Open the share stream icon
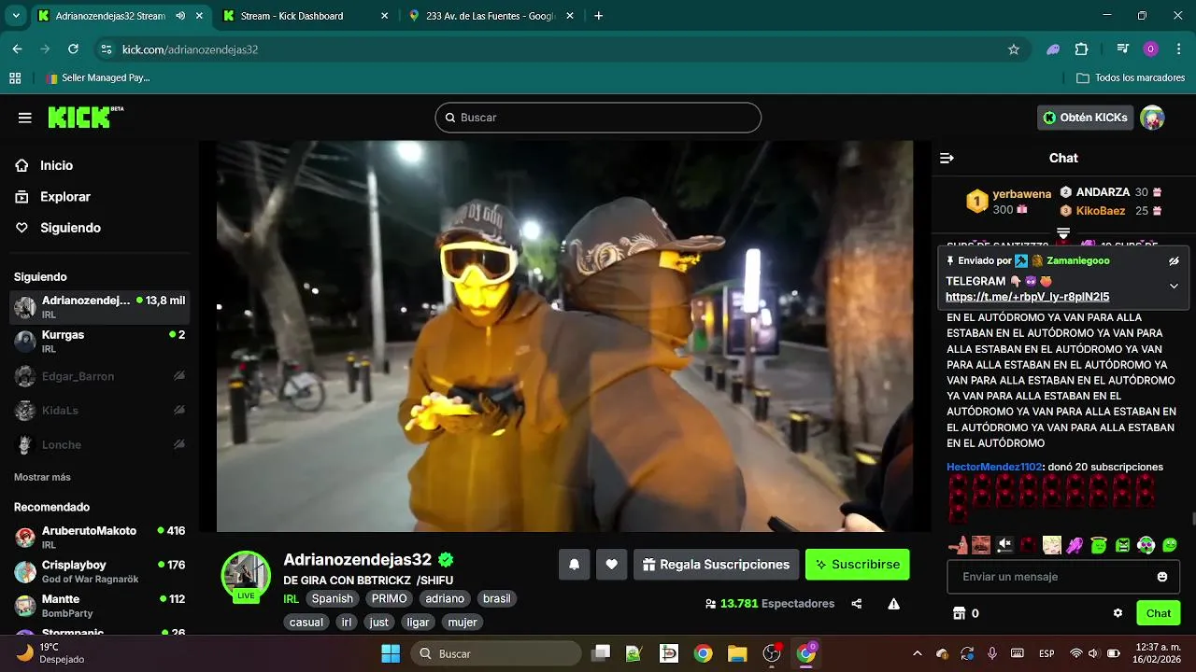 coord(857,604)
